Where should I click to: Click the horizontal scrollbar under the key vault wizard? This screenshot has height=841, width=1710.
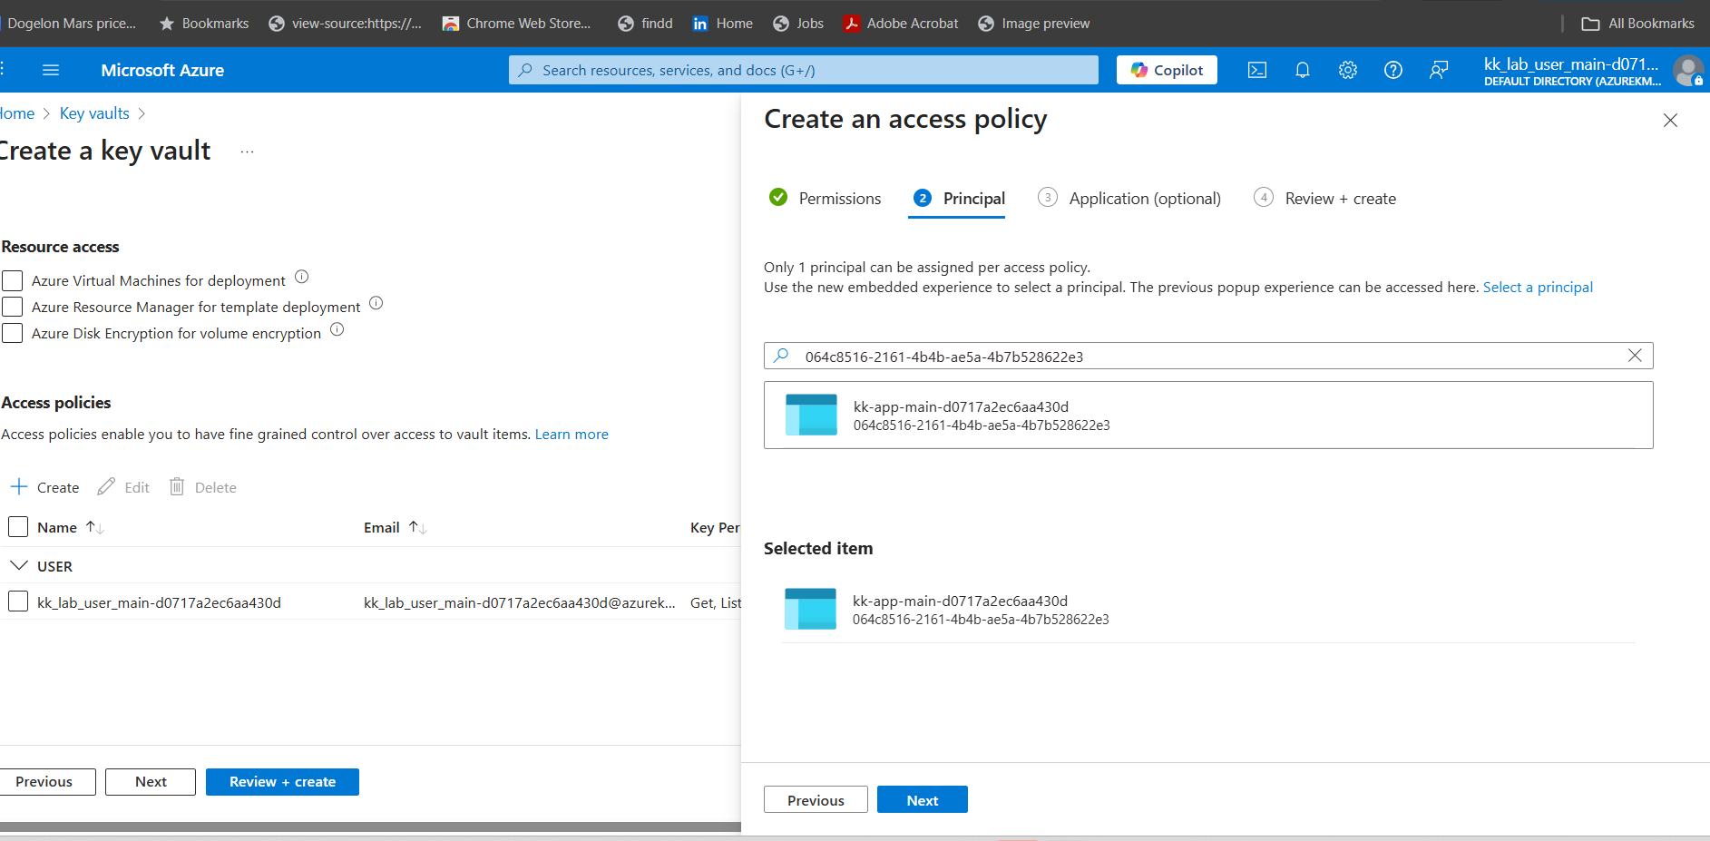pos(370,826)
